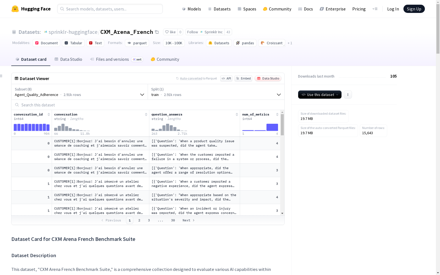Select the Tabular modality tag
The height and width of the screenshot is (275, 440).
click(x=73, y=43)
